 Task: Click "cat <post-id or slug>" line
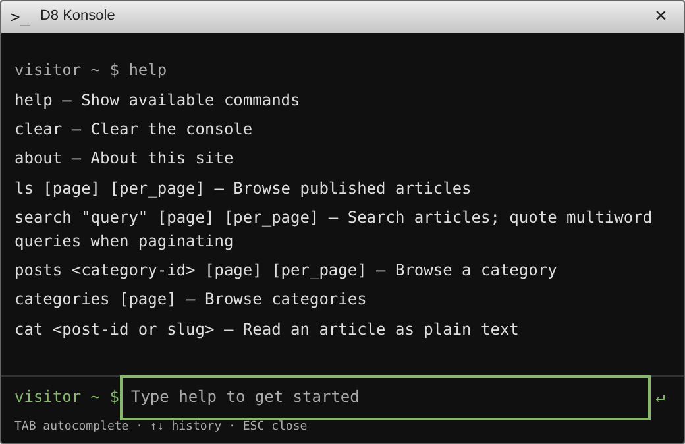(x=267, y=329)
